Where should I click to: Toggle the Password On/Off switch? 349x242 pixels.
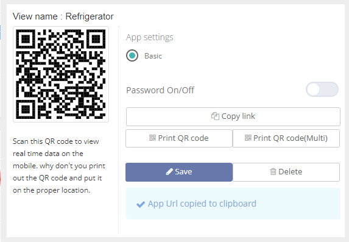(x=322, y=90)
